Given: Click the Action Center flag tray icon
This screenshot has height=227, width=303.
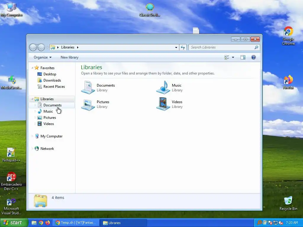Looking at the screenshot, I should click(270, 223).
